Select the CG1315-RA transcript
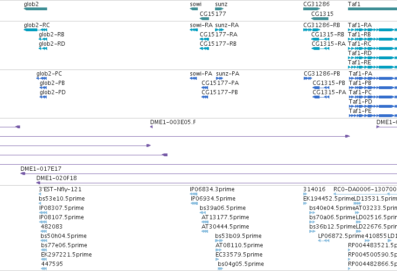Screen dimensions: 397x271 pos(328,44)
